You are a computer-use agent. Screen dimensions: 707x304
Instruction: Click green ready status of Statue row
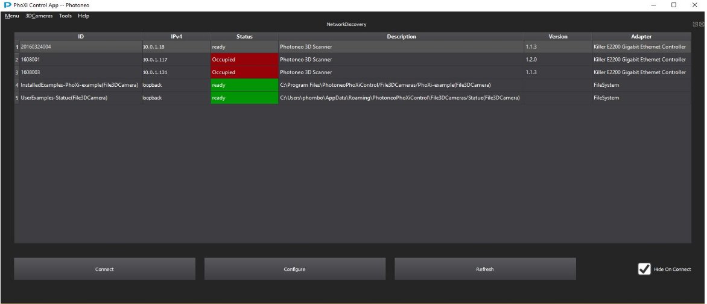pos(244,98)
